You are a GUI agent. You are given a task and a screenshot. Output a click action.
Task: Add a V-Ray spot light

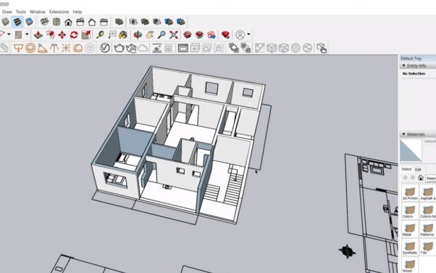point(43,48)
